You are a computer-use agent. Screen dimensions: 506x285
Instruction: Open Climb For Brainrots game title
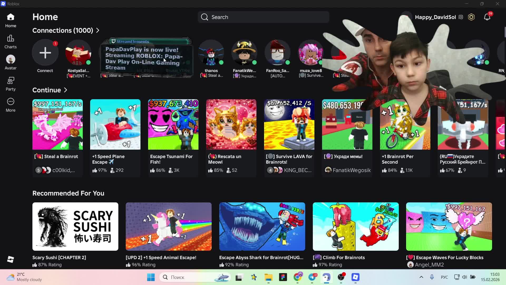point(343,258)
